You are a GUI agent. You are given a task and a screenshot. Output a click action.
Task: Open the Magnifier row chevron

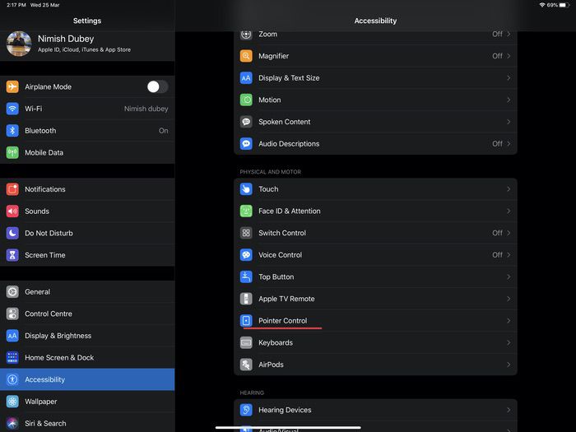coord(509,56)
